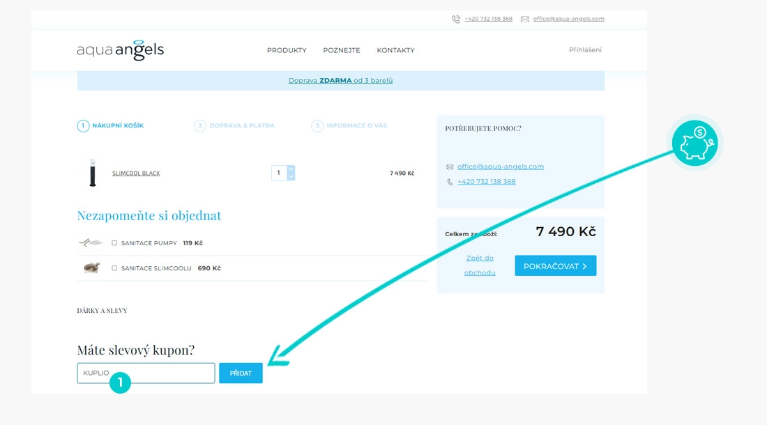Open the SLIMCOOL BLACK product link

[x=136, y=173]
